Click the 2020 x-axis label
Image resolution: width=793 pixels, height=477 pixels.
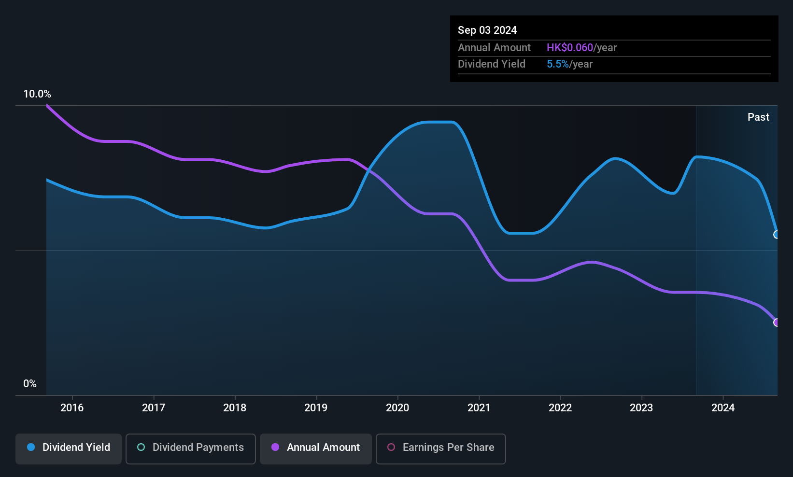(397, 408)
